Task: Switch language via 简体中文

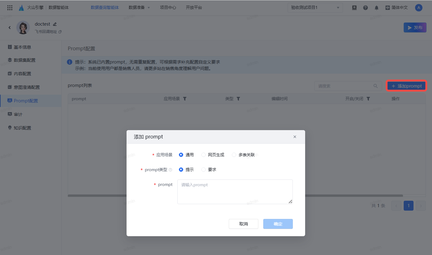Action: (397, 8)
